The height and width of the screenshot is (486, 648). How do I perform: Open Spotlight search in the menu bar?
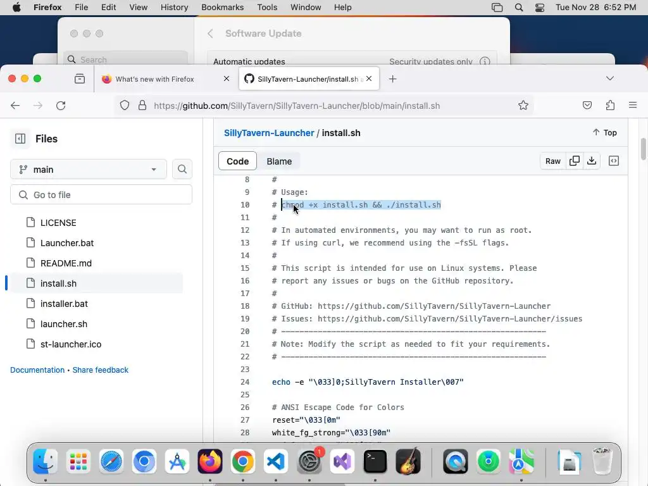(519, 8)
